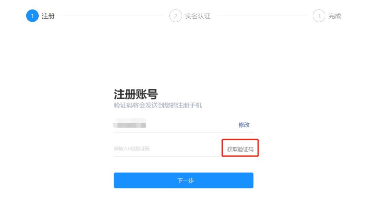Screen dimensions: 366x221
Task: Click 获取验证码 to request a code
Action: [240, 149]
